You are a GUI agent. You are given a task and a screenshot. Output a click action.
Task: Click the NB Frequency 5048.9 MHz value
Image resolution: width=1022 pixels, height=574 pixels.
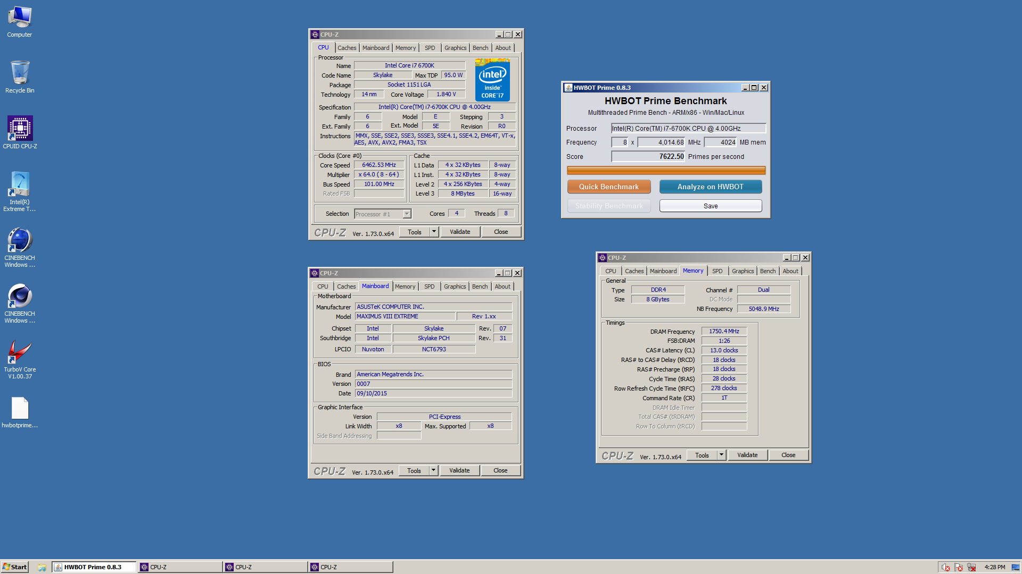coord(764,309)
